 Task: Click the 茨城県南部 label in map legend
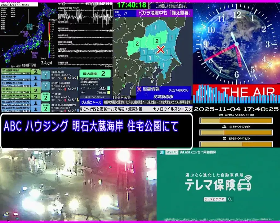(x=163, y=97)
